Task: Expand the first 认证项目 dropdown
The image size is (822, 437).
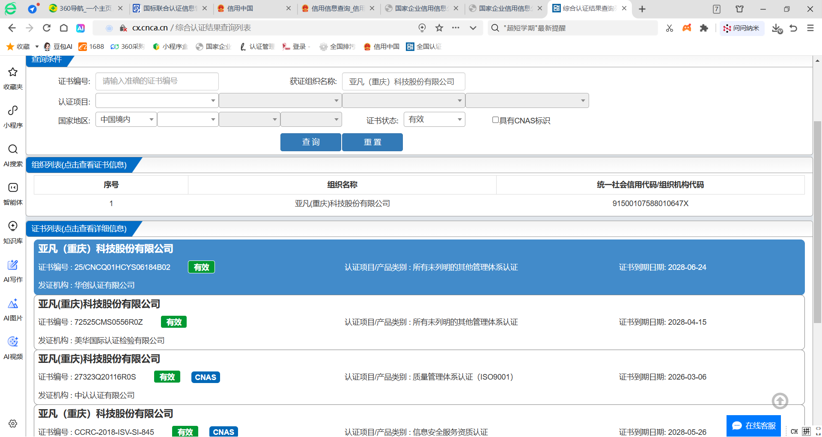Action: (x=157, y=101)
